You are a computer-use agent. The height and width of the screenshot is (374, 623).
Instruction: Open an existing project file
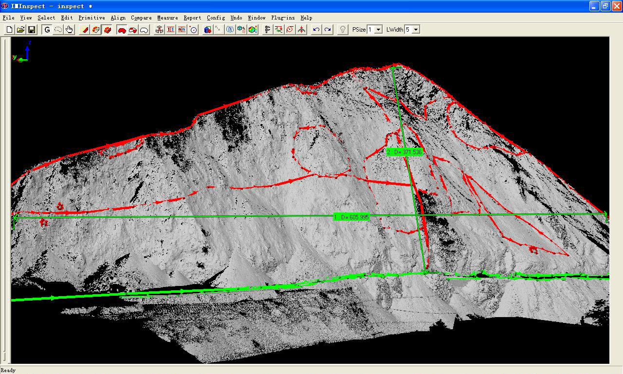(x=19, y=29)
